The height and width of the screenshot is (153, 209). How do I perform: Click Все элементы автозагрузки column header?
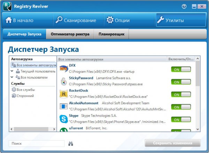click(112, 59)
